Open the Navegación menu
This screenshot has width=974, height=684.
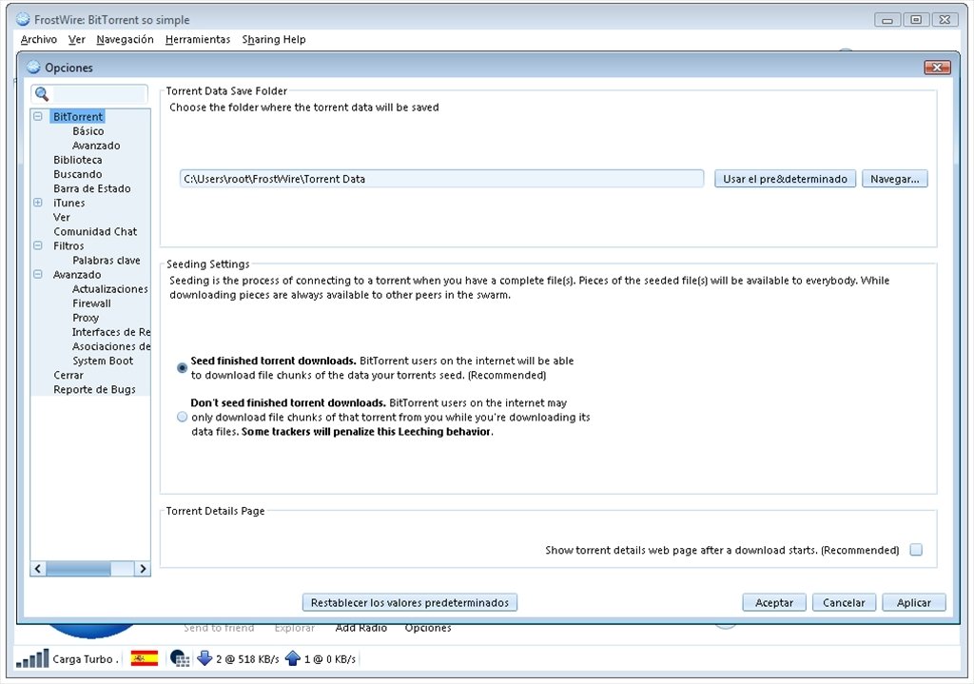point(125,39)
